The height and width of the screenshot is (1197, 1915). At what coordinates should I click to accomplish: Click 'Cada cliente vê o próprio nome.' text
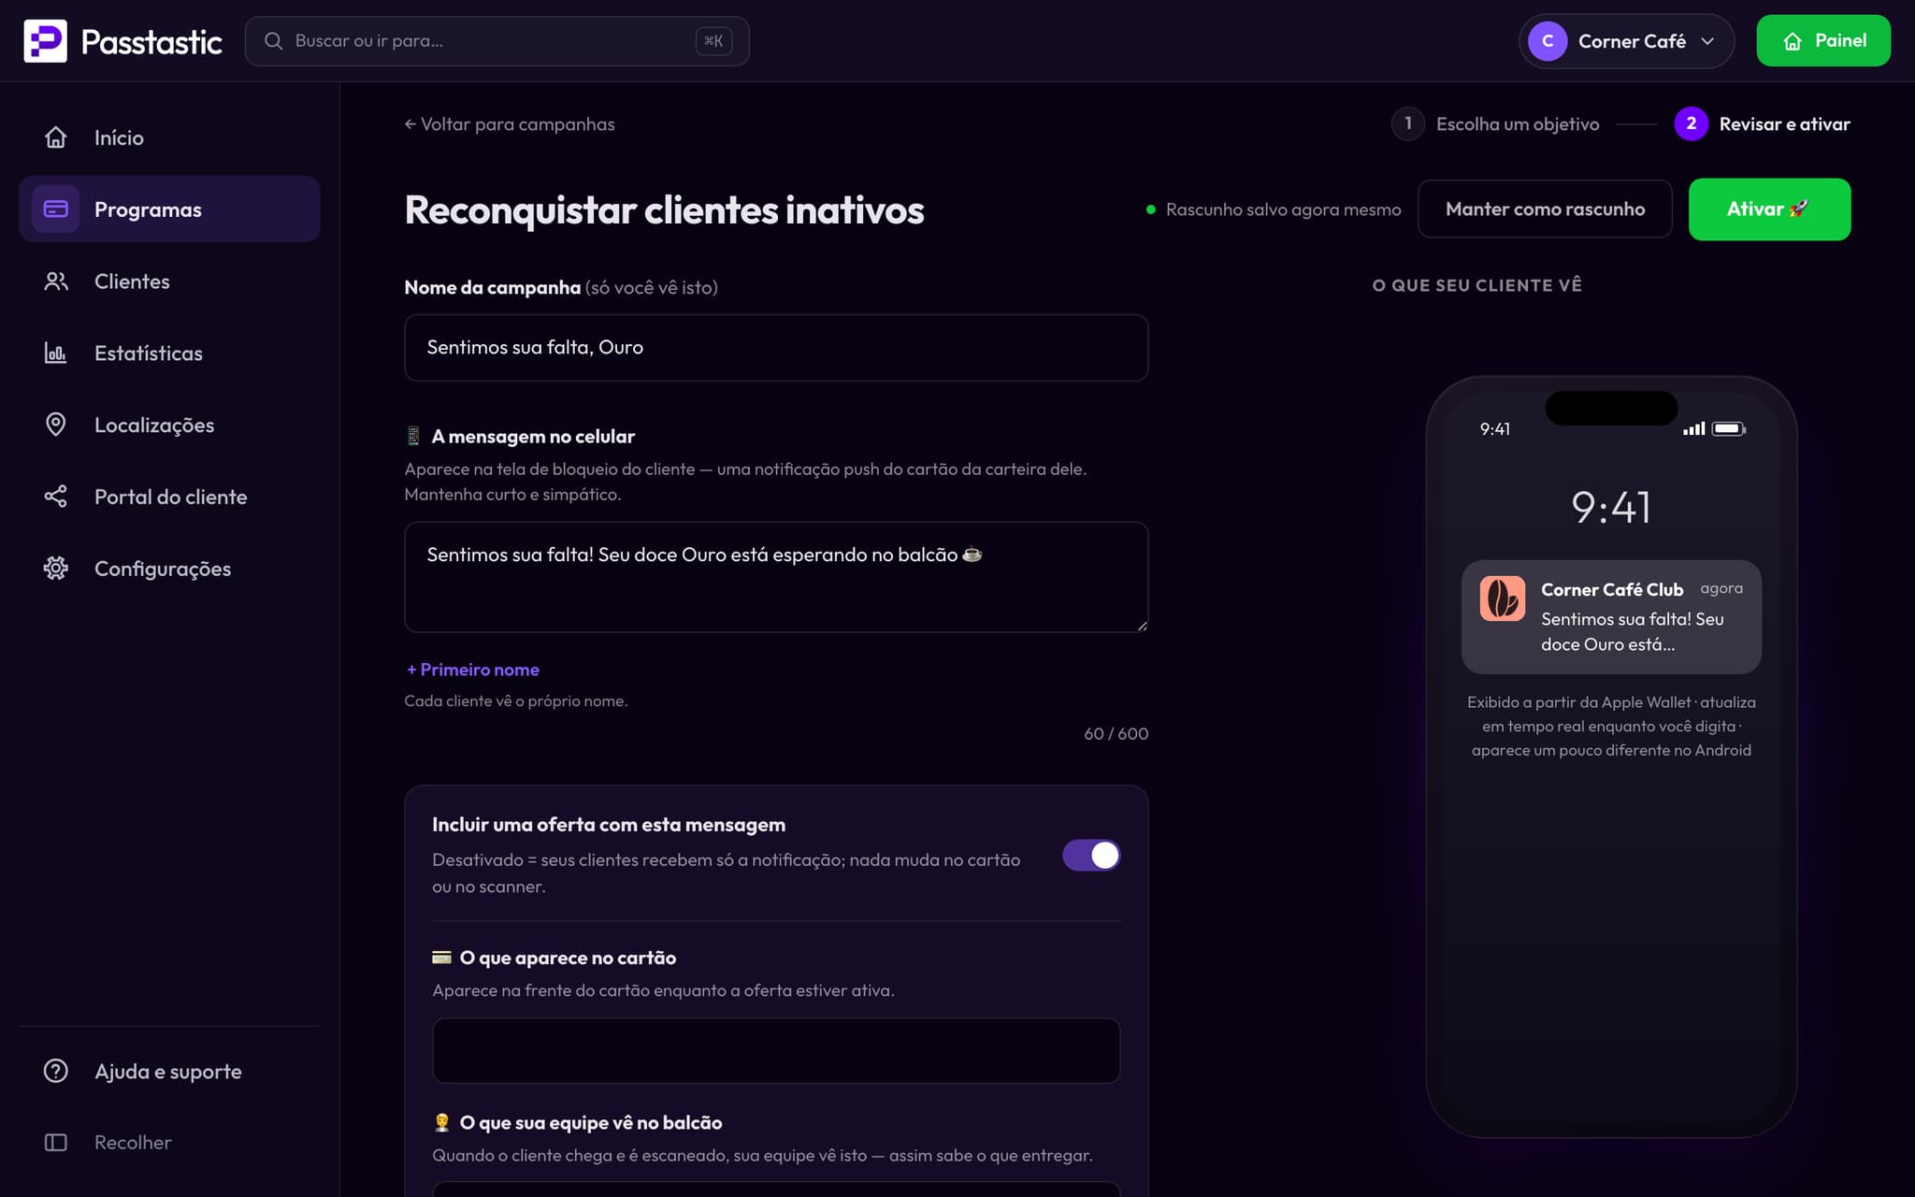click(x=516, y=701)
